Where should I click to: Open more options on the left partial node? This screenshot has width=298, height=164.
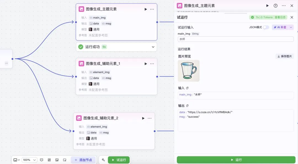6,63
